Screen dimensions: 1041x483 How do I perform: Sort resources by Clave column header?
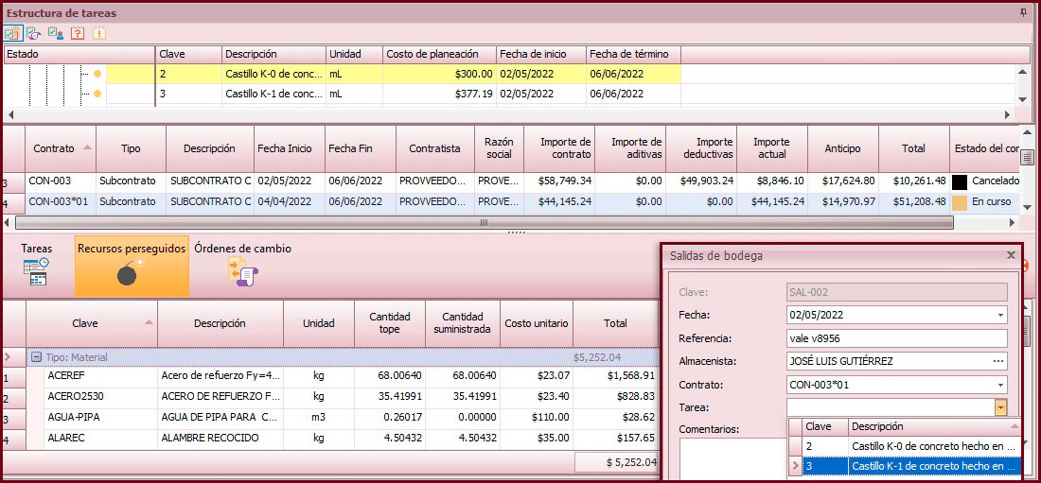[x=92, y=324]
